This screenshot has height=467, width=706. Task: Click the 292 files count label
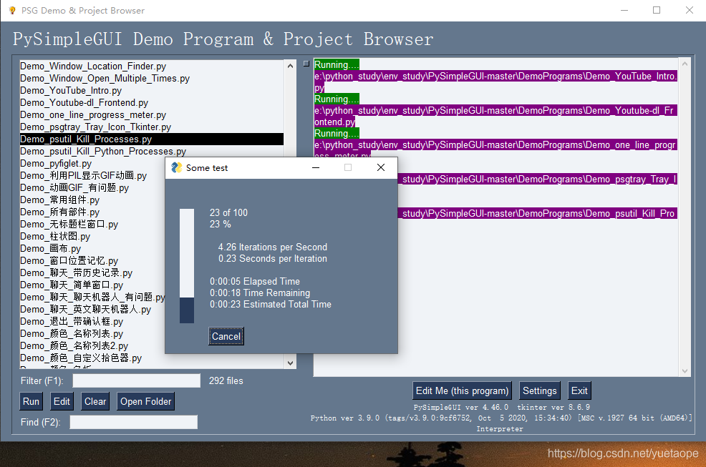pos(226,380)
